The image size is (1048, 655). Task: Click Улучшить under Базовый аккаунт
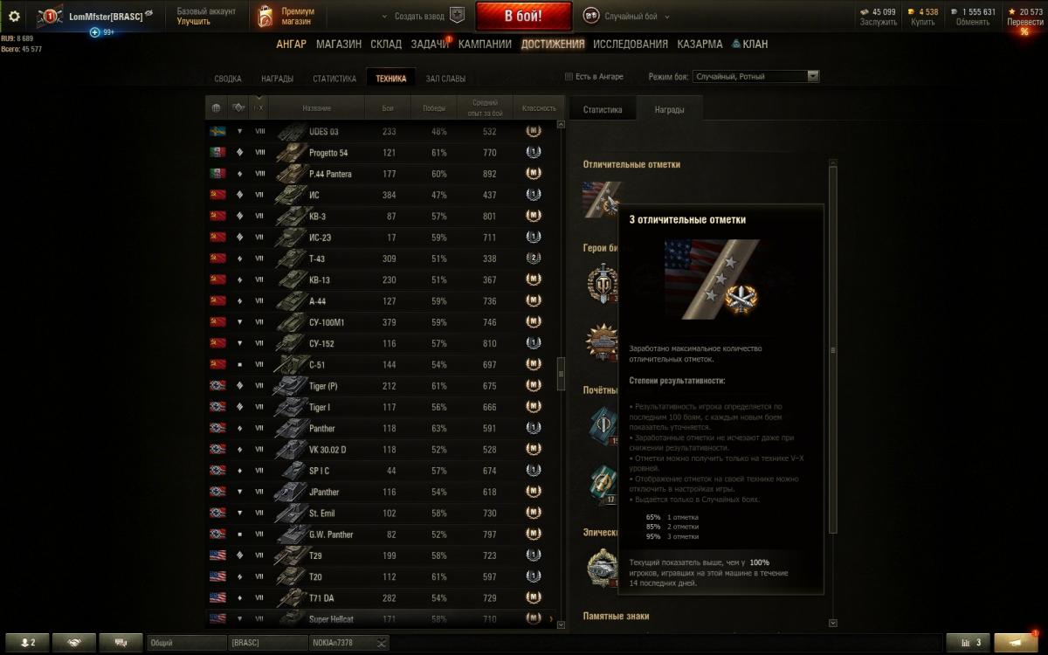[x=193, y=22]
